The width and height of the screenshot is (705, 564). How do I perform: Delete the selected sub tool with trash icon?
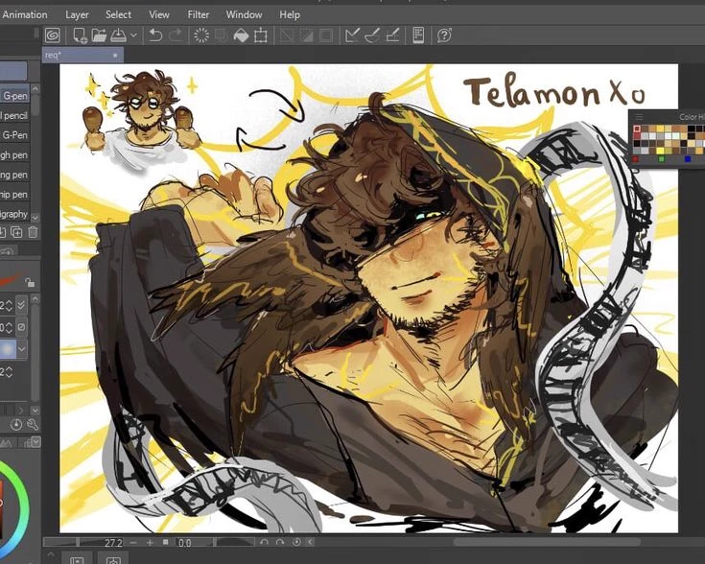[33, 232]
